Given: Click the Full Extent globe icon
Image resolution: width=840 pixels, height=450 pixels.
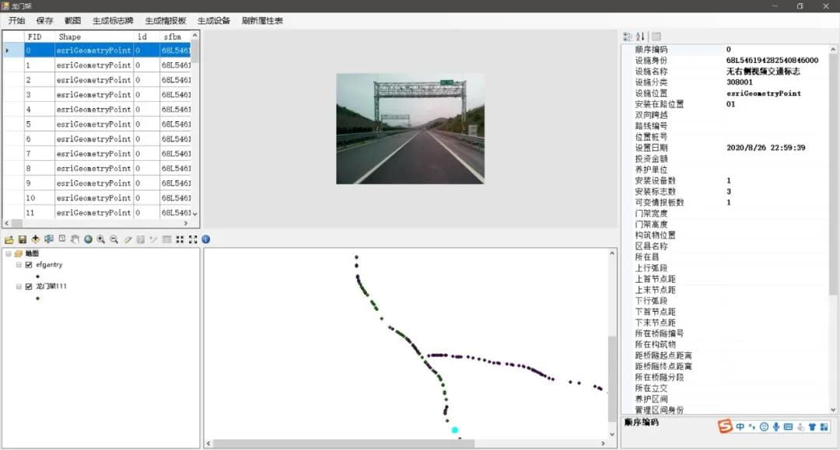Looking at the screenshot, I should (x=88, y=239).
